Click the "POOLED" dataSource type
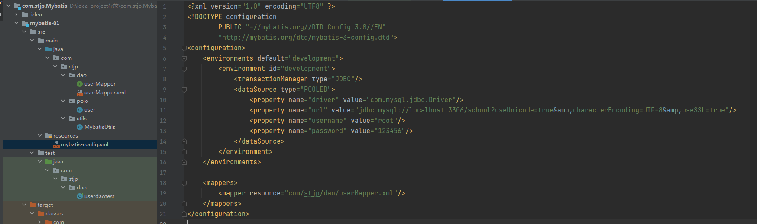This screenshot has height=224, width=757. coord(316,90)
